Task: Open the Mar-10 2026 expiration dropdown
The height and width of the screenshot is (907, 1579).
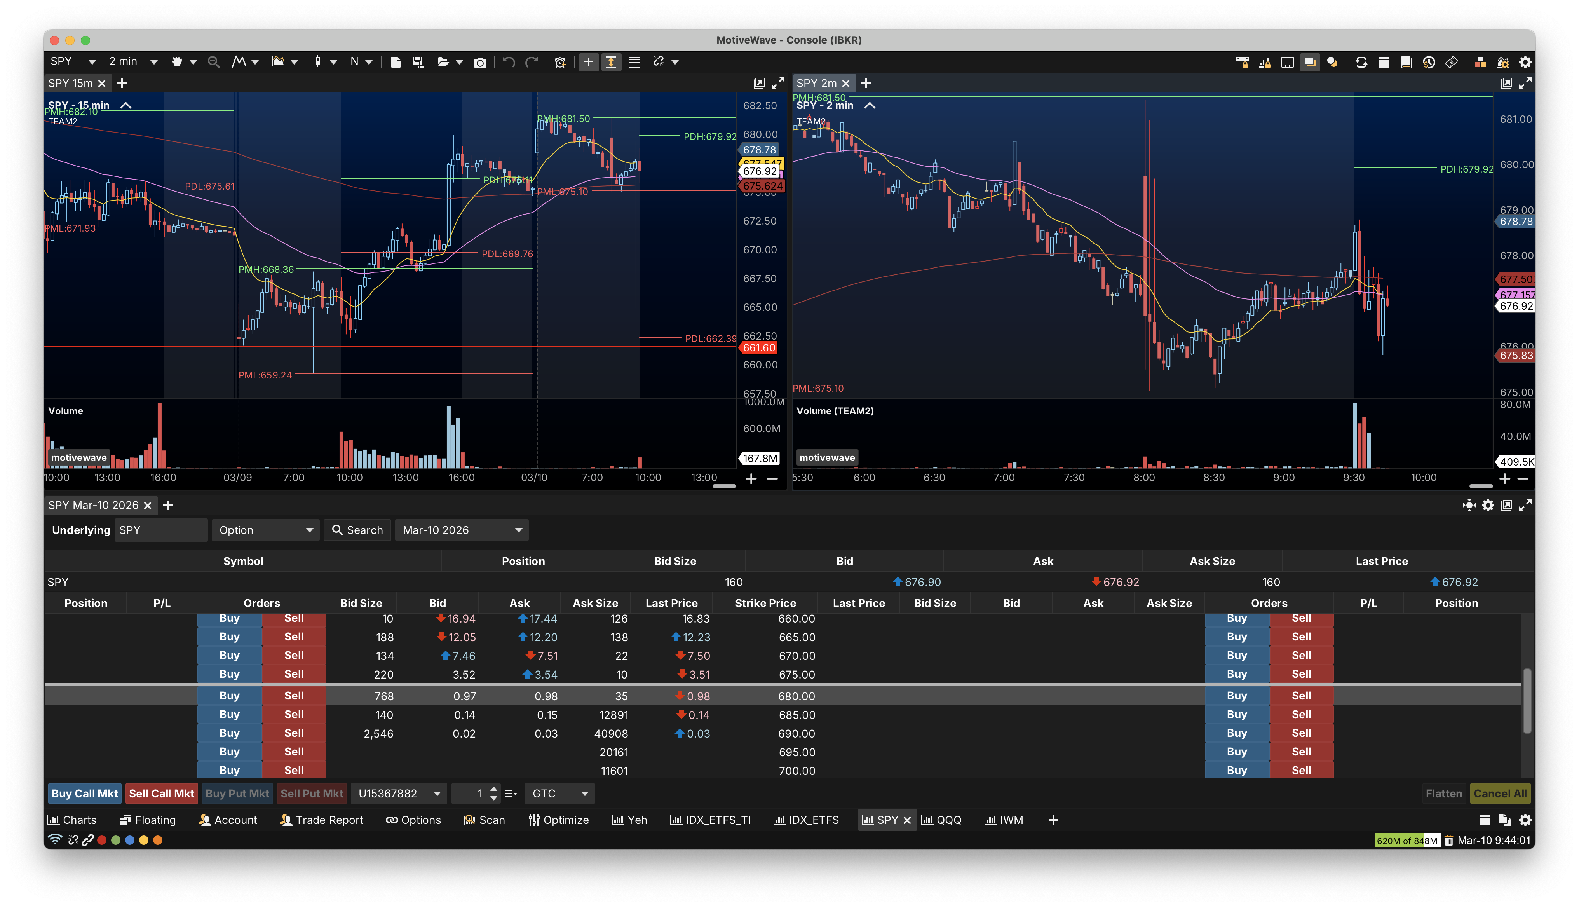Action: tap(461, 530)
